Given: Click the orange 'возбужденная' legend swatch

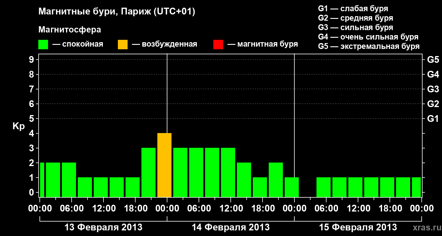Looking at the screenshot, I should 123,45.
